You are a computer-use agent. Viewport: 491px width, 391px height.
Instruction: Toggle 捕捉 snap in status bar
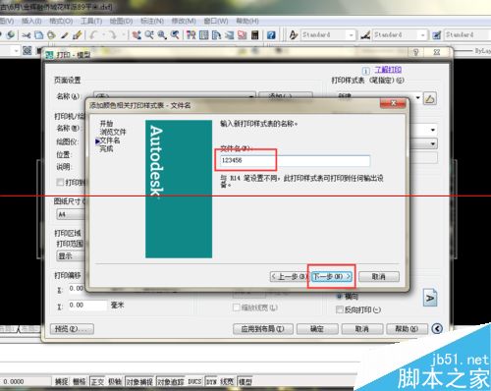tap(61, 381)
